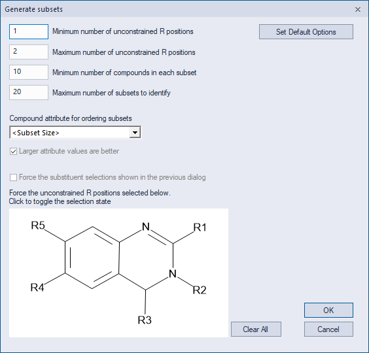Click Set Default Options button
The width and height of the screenshot is (369, 353).
(x=306, y=32)
